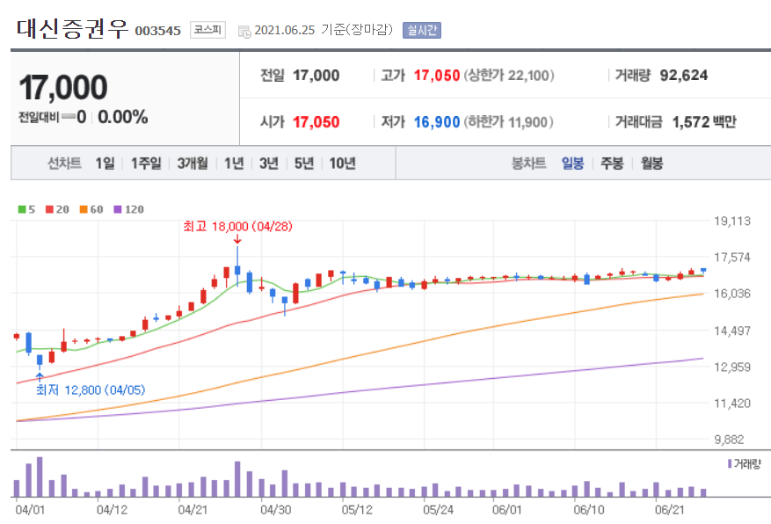The width and height of the screenshot is (771, 524).
Task: Click the 거래대금 1,572 백만 value
Action: [704, 122]
